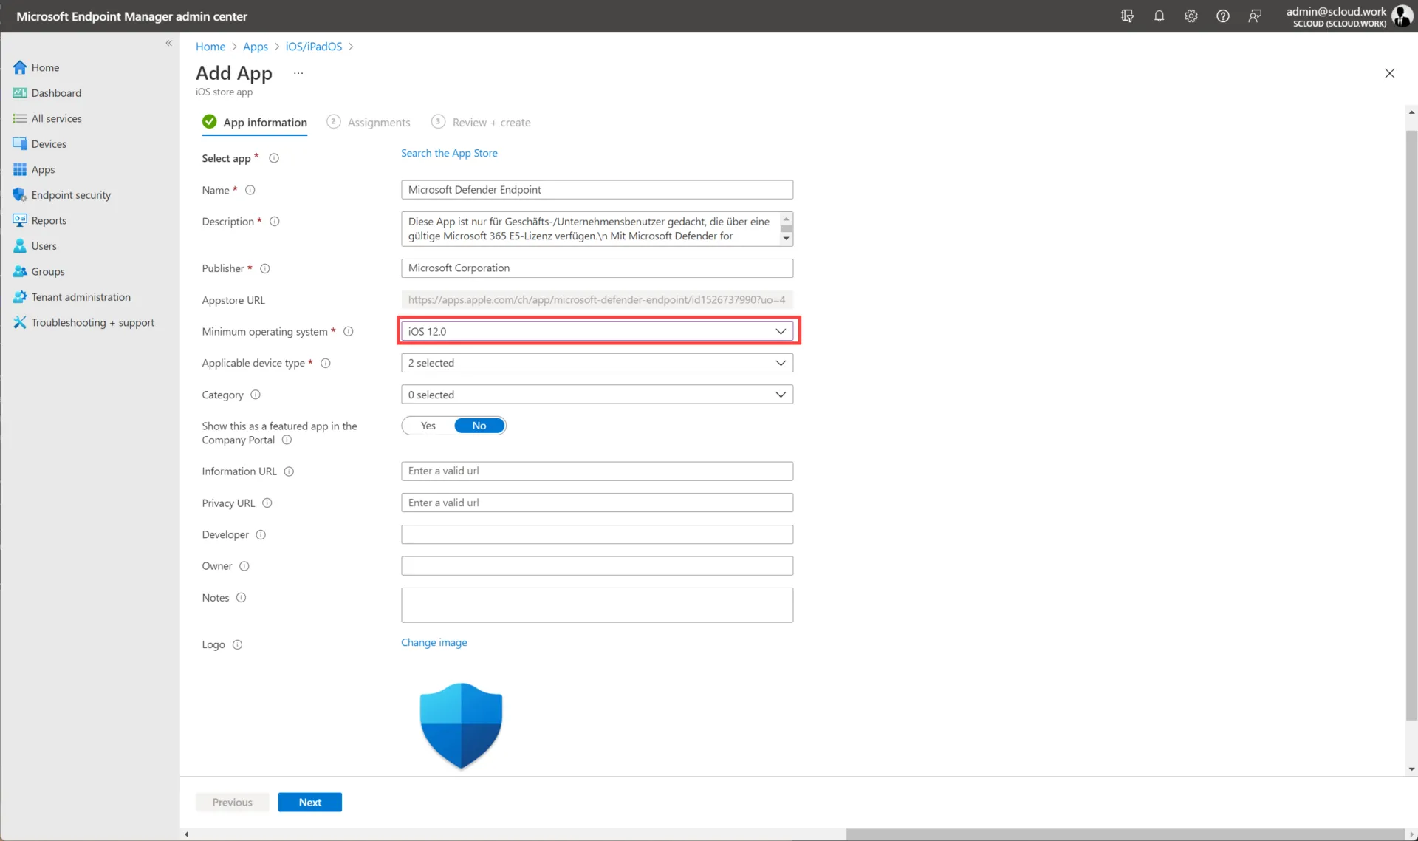Image resolution: width=1418 pixels, height=841 pixels.
Task: Open the notifications bell icon
Action: [1159, 16]
